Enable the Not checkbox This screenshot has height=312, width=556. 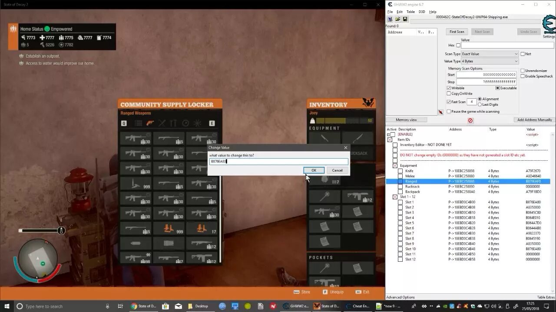point(523,54)
